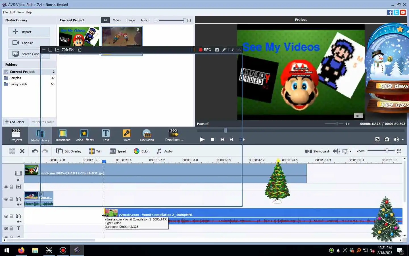409x256 pixels.
Task: Start Bandicam REC recording
Action: [205, 49]
